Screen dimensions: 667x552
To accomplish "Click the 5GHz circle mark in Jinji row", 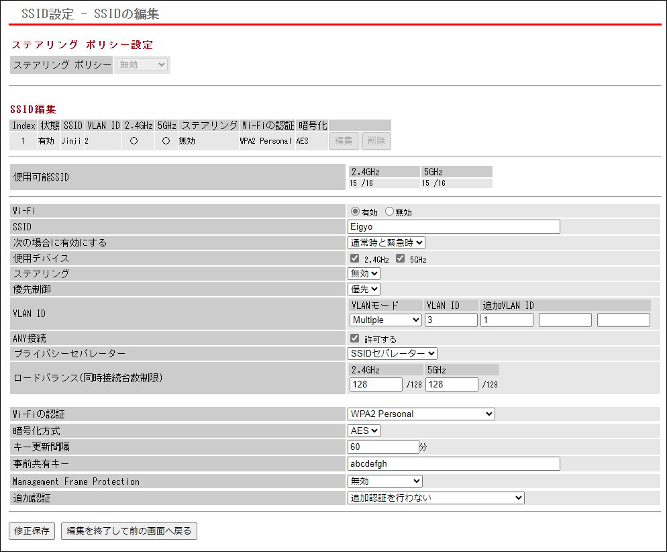I will (166, 141).
